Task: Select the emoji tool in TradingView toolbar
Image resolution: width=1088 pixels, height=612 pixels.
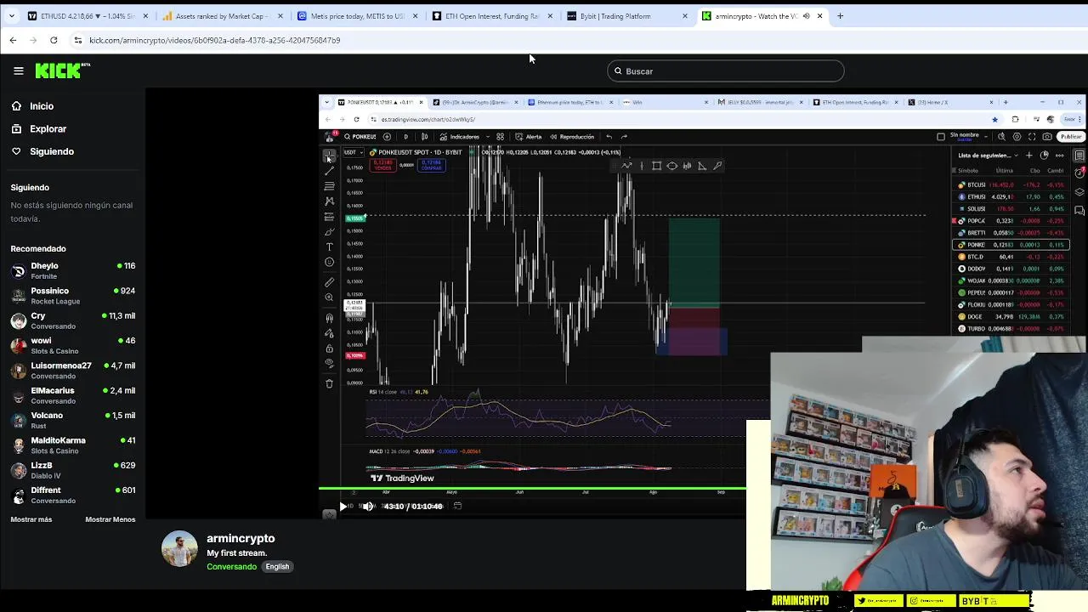Action: tap(330, 263)
